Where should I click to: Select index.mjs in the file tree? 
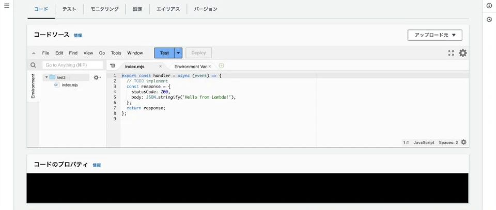pyautogui.click(x=70, y=85)
